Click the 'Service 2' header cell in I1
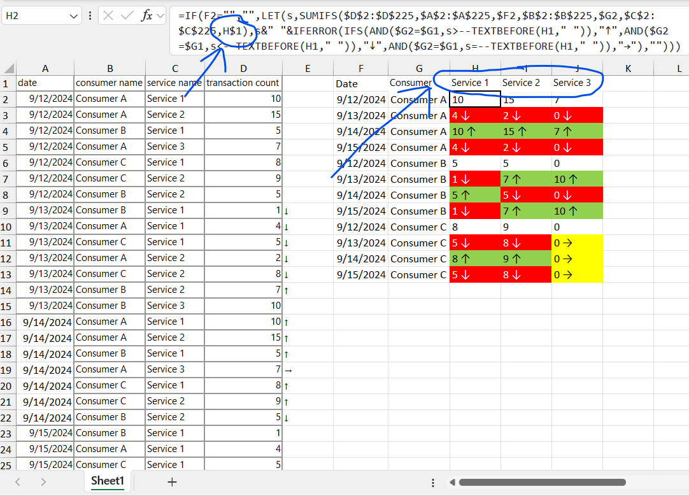689x496 pixels. click(x=526, y=83)
